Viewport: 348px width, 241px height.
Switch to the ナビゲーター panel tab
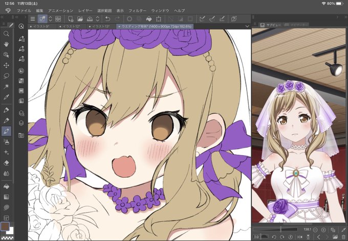(296, 25)
